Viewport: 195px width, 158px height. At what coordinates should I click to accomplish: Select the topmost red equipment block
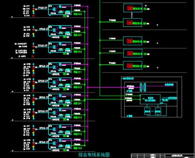pos(130,8)
